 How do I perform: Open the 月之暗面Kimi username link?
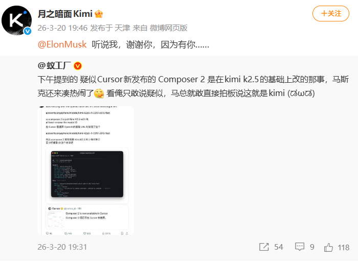[65, 14]
